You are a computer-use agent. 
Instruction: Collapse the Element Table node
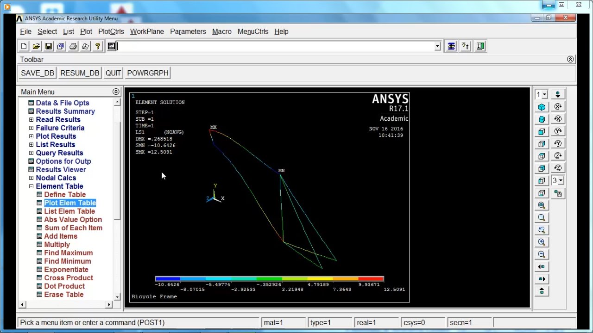(x=31, y=186)
